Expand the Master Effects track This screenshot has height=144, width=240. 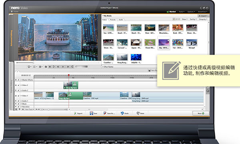coord(21,80)
